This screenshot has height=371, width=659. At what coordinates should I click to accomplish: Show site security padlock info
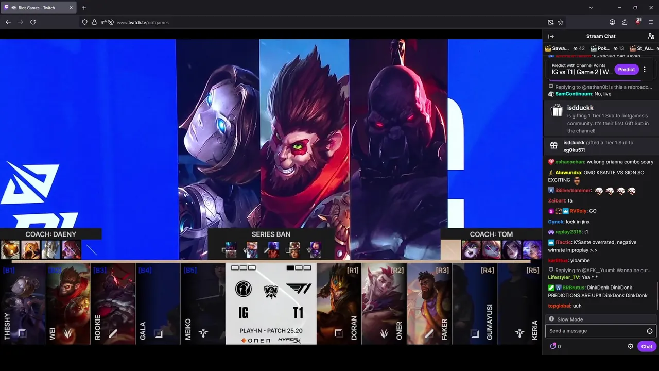[94, 22]
